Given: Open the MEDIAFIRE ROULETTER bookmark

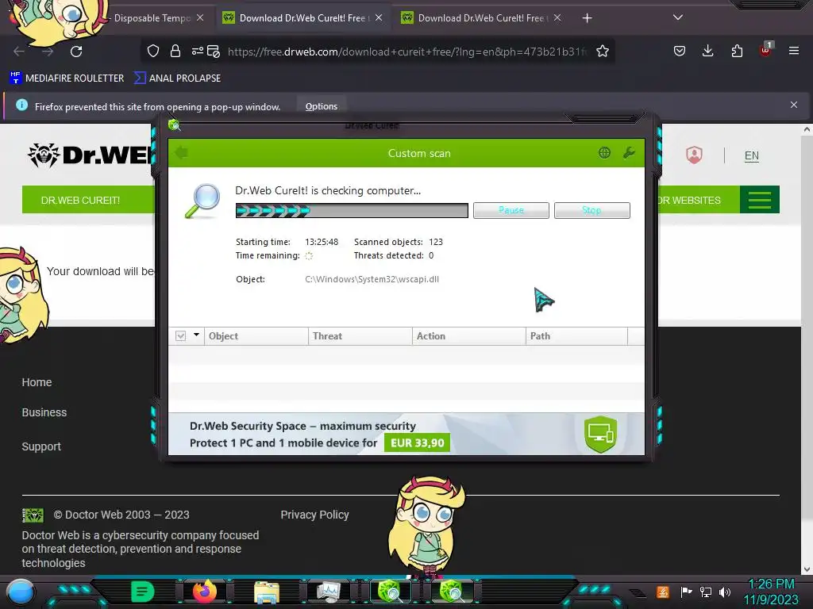Looking at the screenshot, I should coord(67,79).
